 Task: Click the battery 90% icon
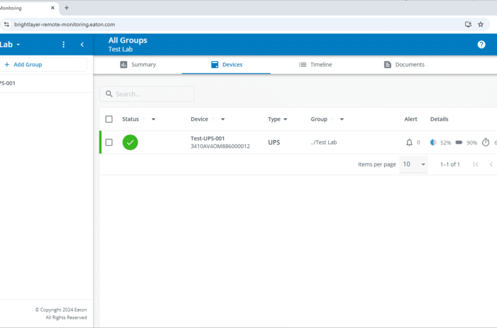coord(459,142)
